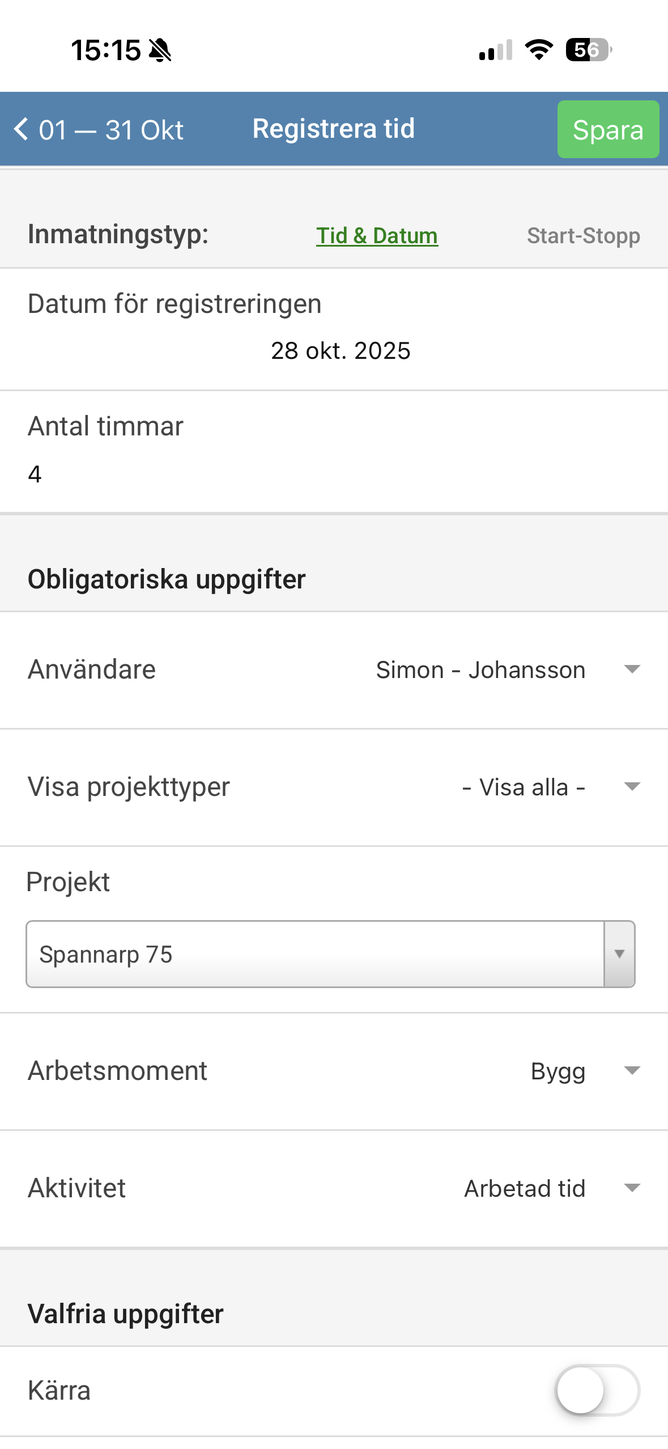Tap the Arbetad tid activity value
Viewport: 668px width, 1449px height.
pyautogui.click(x=525, y=1188)
